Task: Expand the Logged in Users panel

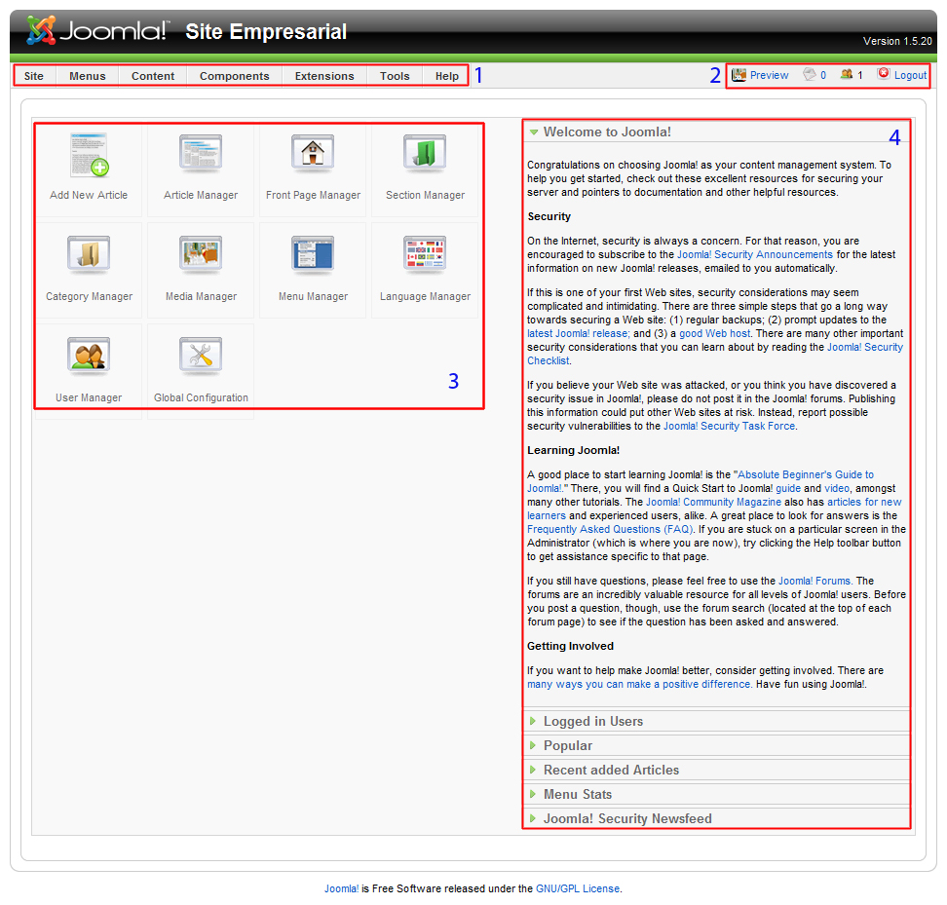Action: [x=716, y=721]
